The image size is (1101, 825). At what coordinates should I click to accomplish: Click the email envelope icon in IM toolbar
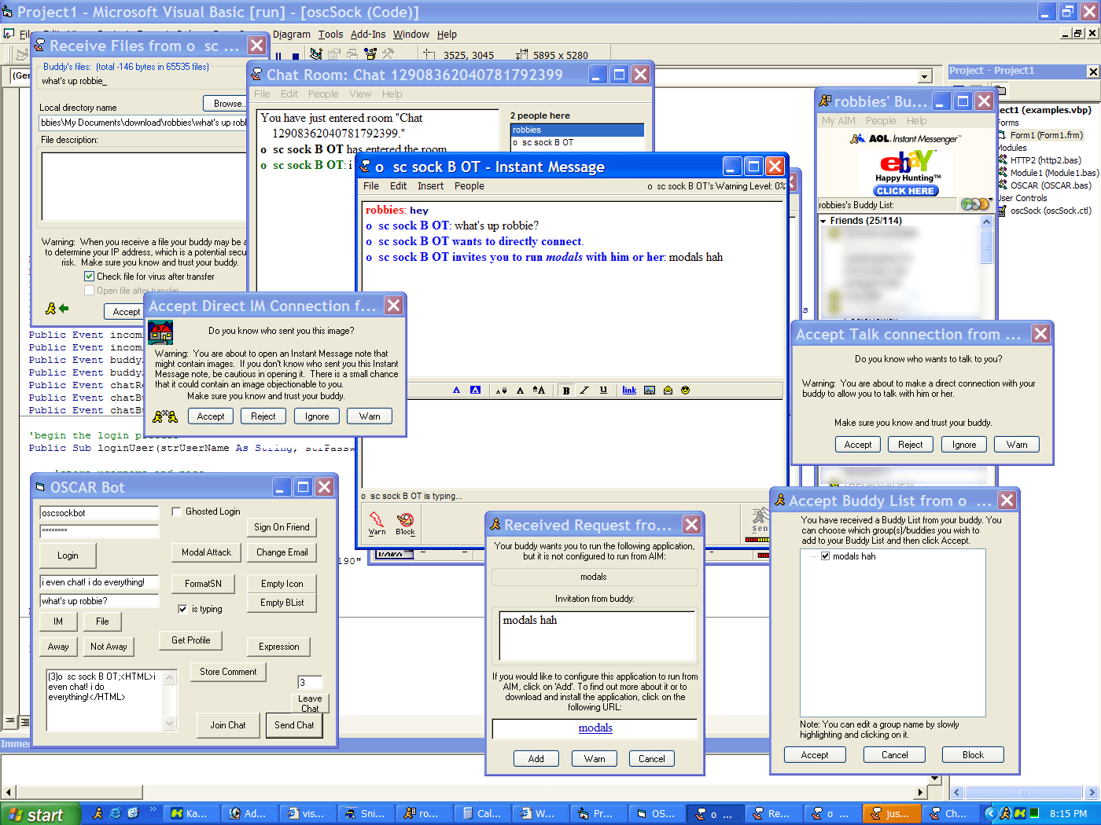point(668,390)
